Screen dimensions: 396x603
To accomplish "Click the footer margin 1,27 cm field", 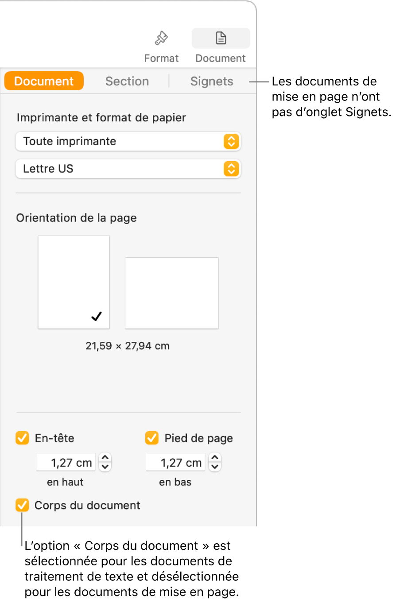I will click(x=176, y=463).
